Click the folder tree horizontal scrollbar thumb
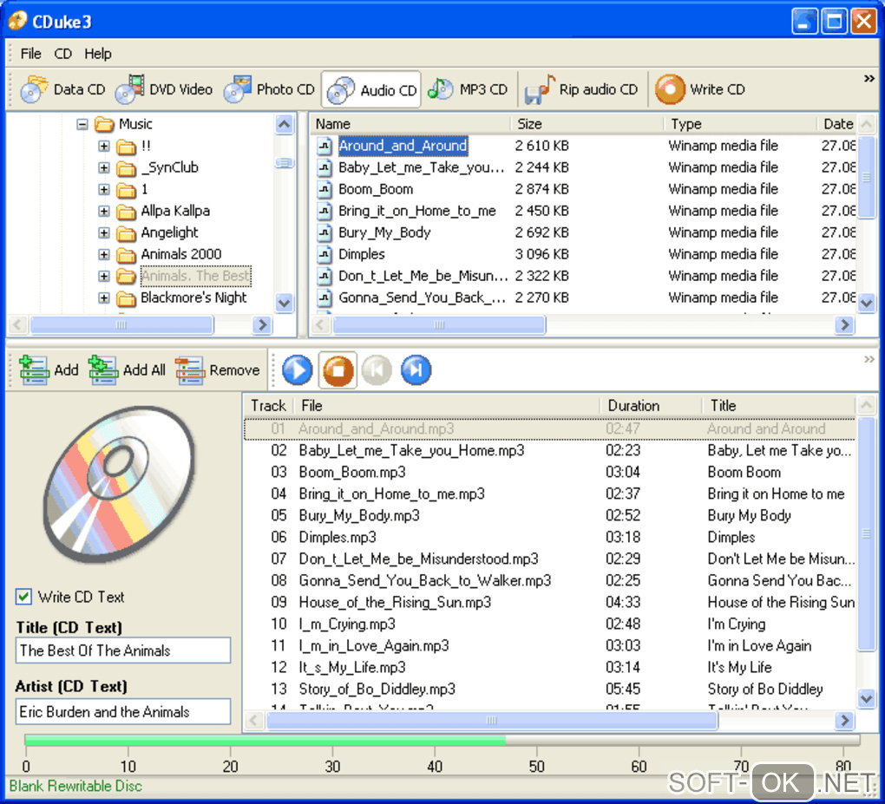The height and width of the screenshot is (804, 885). 121,324
